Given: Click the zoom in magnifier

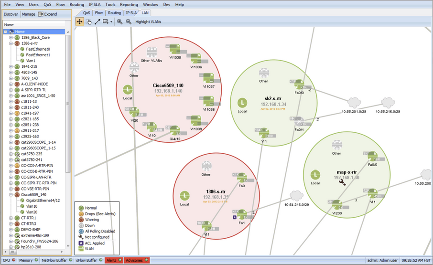Looking at the screenshot, I should pos(119,21).
